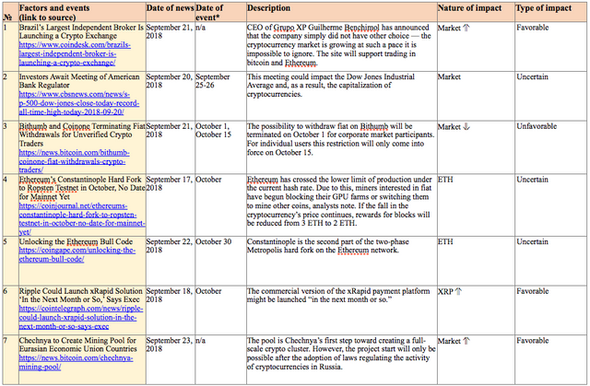Click the upward arrow beside Market in row 7
Screen dimensions: 590x386
[466, 341]
